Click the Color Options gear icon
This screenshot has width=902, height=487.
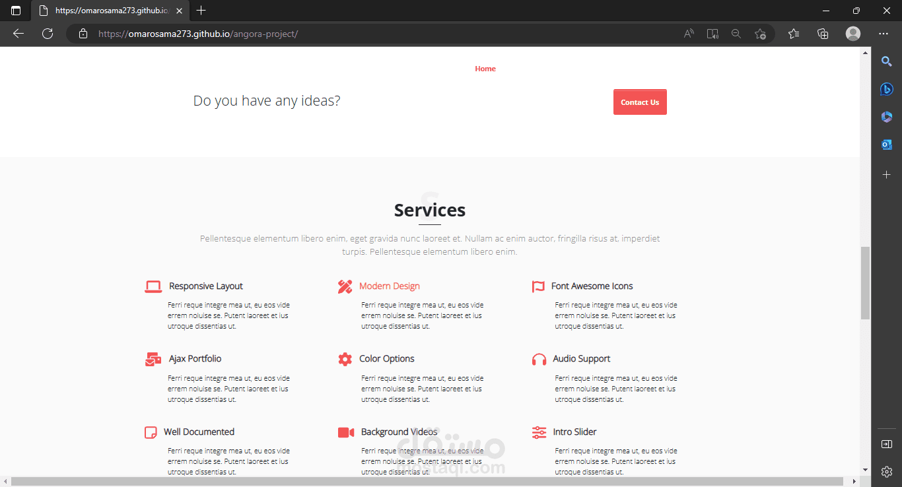tap(345, 359)
